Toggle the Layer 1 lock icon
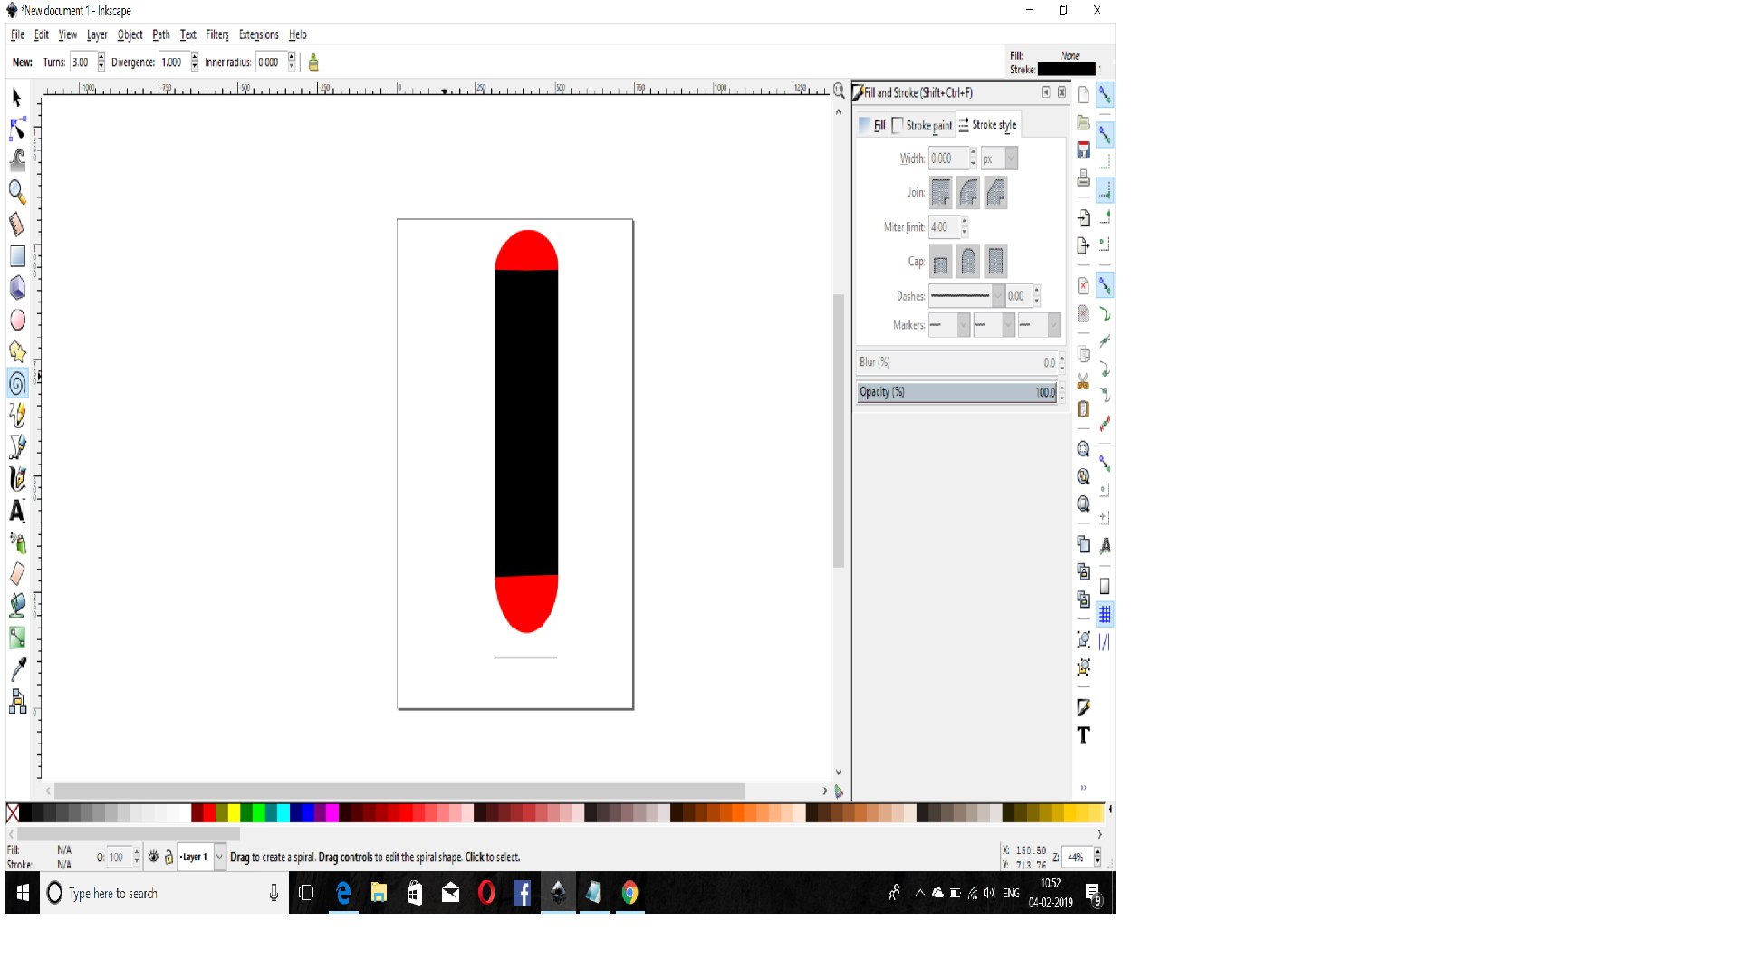 point(168,857)
